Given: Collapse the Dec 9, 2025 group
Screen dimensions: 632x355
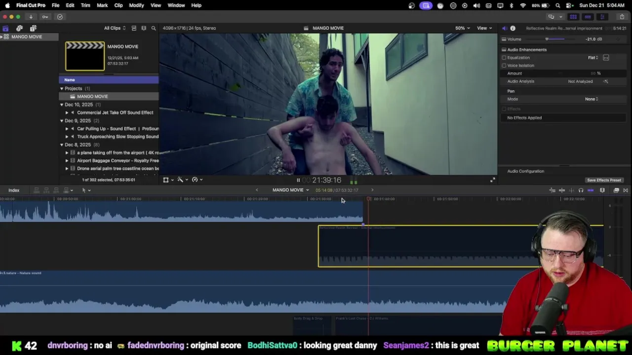Looking at the screenshot, I should [x=62, y=121].
